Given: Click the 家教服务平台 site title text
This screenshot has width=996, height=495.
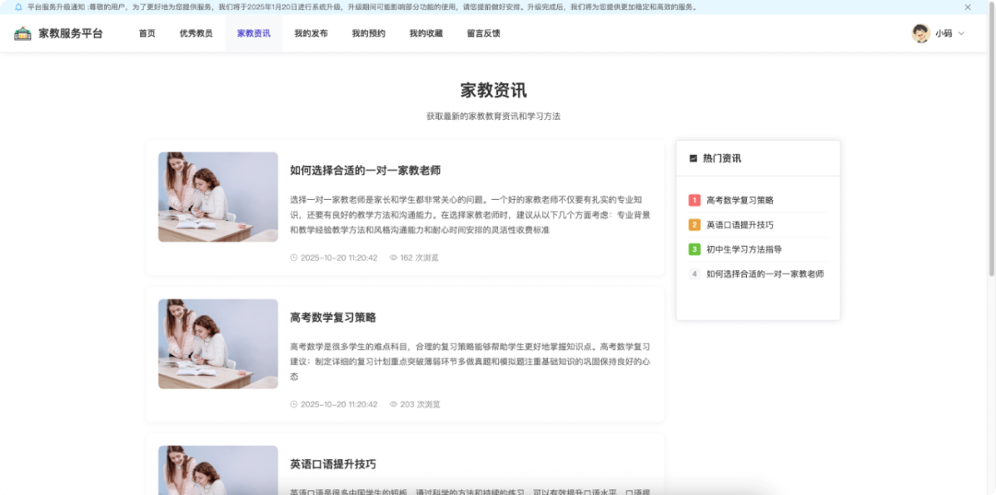Looking at the screenshot, I should click(x=70, y=33).
